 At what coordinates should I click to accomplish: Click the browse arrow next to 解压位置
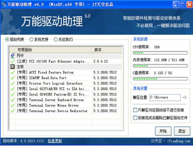click(x=184, y=97)
